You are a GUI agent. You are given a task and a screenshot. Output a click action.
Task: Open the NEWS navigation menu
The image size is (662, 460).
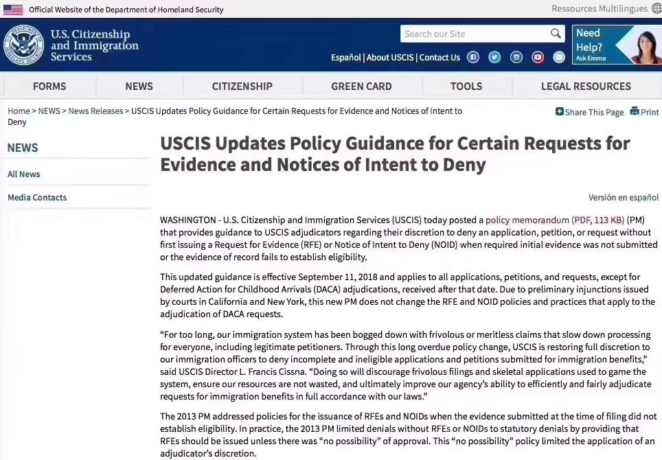pos(139,86)
